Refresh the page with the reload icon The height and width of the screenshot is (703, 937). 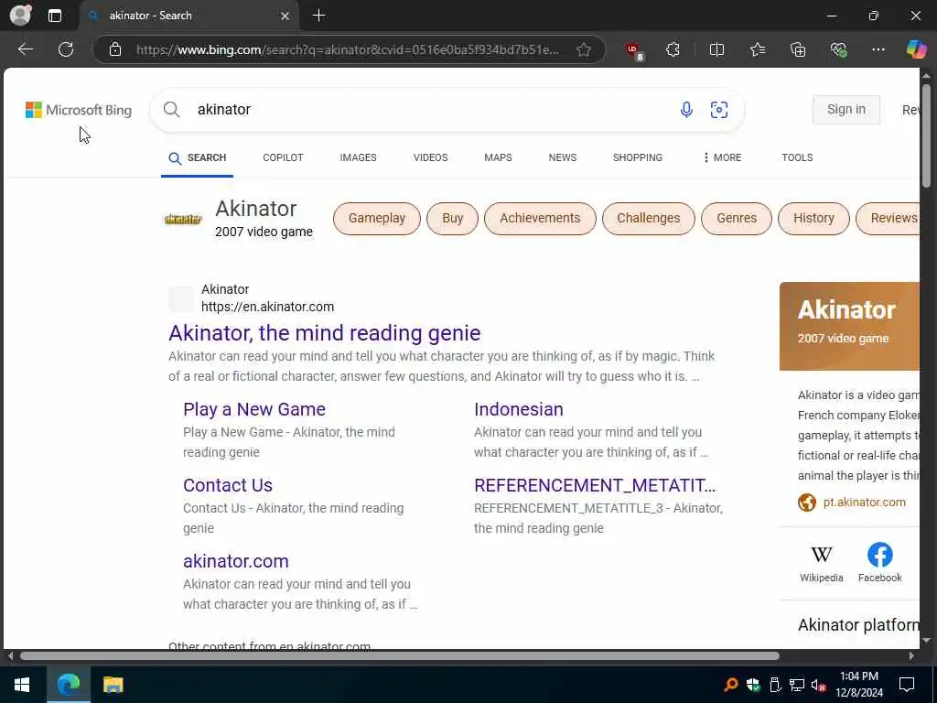tap(66, 49)
